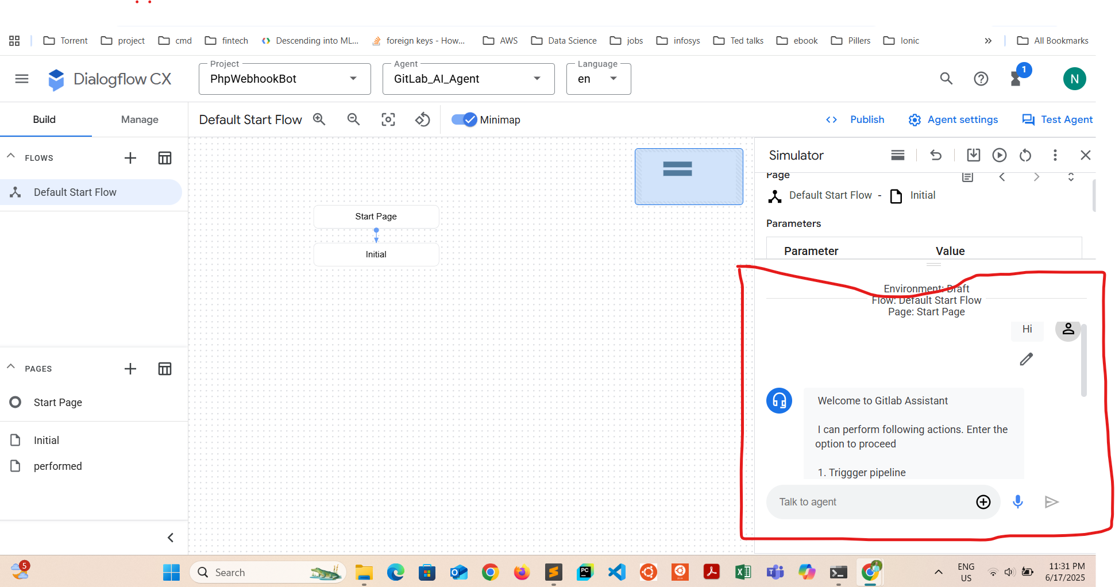Click the Test Agent button

coord(1058,119)
